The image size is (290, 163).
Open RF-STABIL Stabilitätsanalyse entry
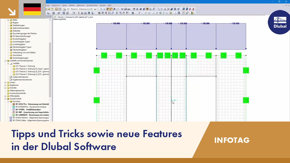pyautogui.click(x=28, y=110)
